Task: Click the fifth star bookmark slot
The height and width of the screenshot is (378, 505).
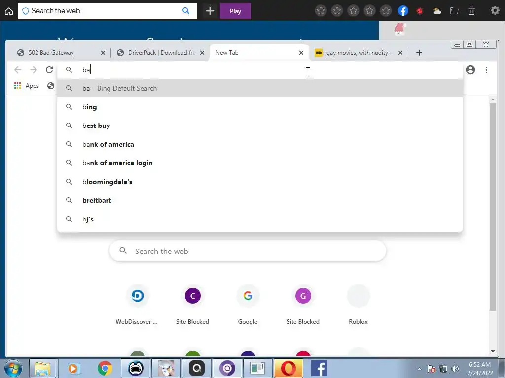Action: pos(386,11)
